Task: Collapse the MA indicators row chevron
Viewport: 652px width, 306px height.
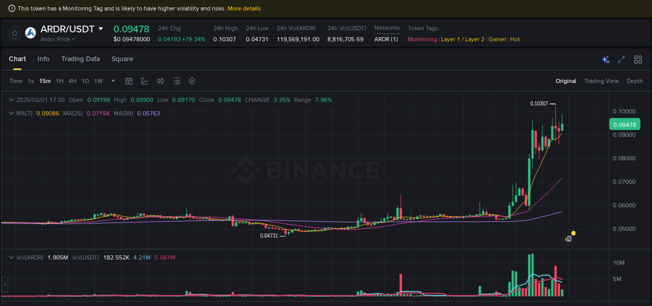Action: click(11, 113)
